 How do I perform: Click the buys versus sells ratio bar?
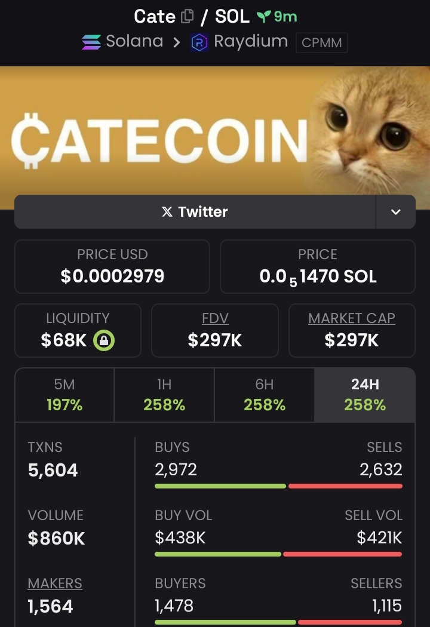pos(278,486)
